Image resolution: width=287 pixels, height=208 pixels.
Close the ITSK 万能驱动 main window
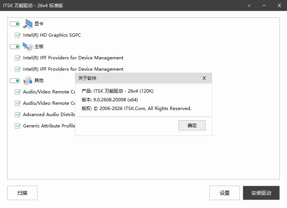coord(279,6)
